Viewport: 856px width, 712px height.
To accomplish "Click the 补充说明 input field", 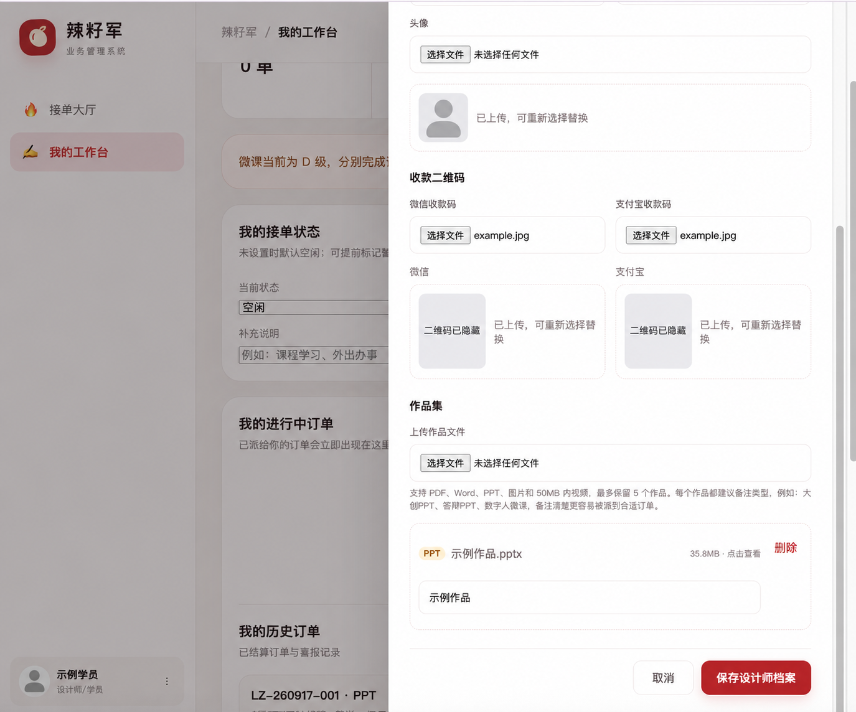I will 314,355.
